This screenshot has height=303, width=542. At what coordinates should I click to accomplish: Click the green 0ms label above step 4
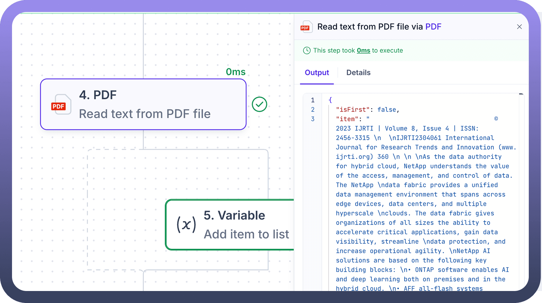236,72
